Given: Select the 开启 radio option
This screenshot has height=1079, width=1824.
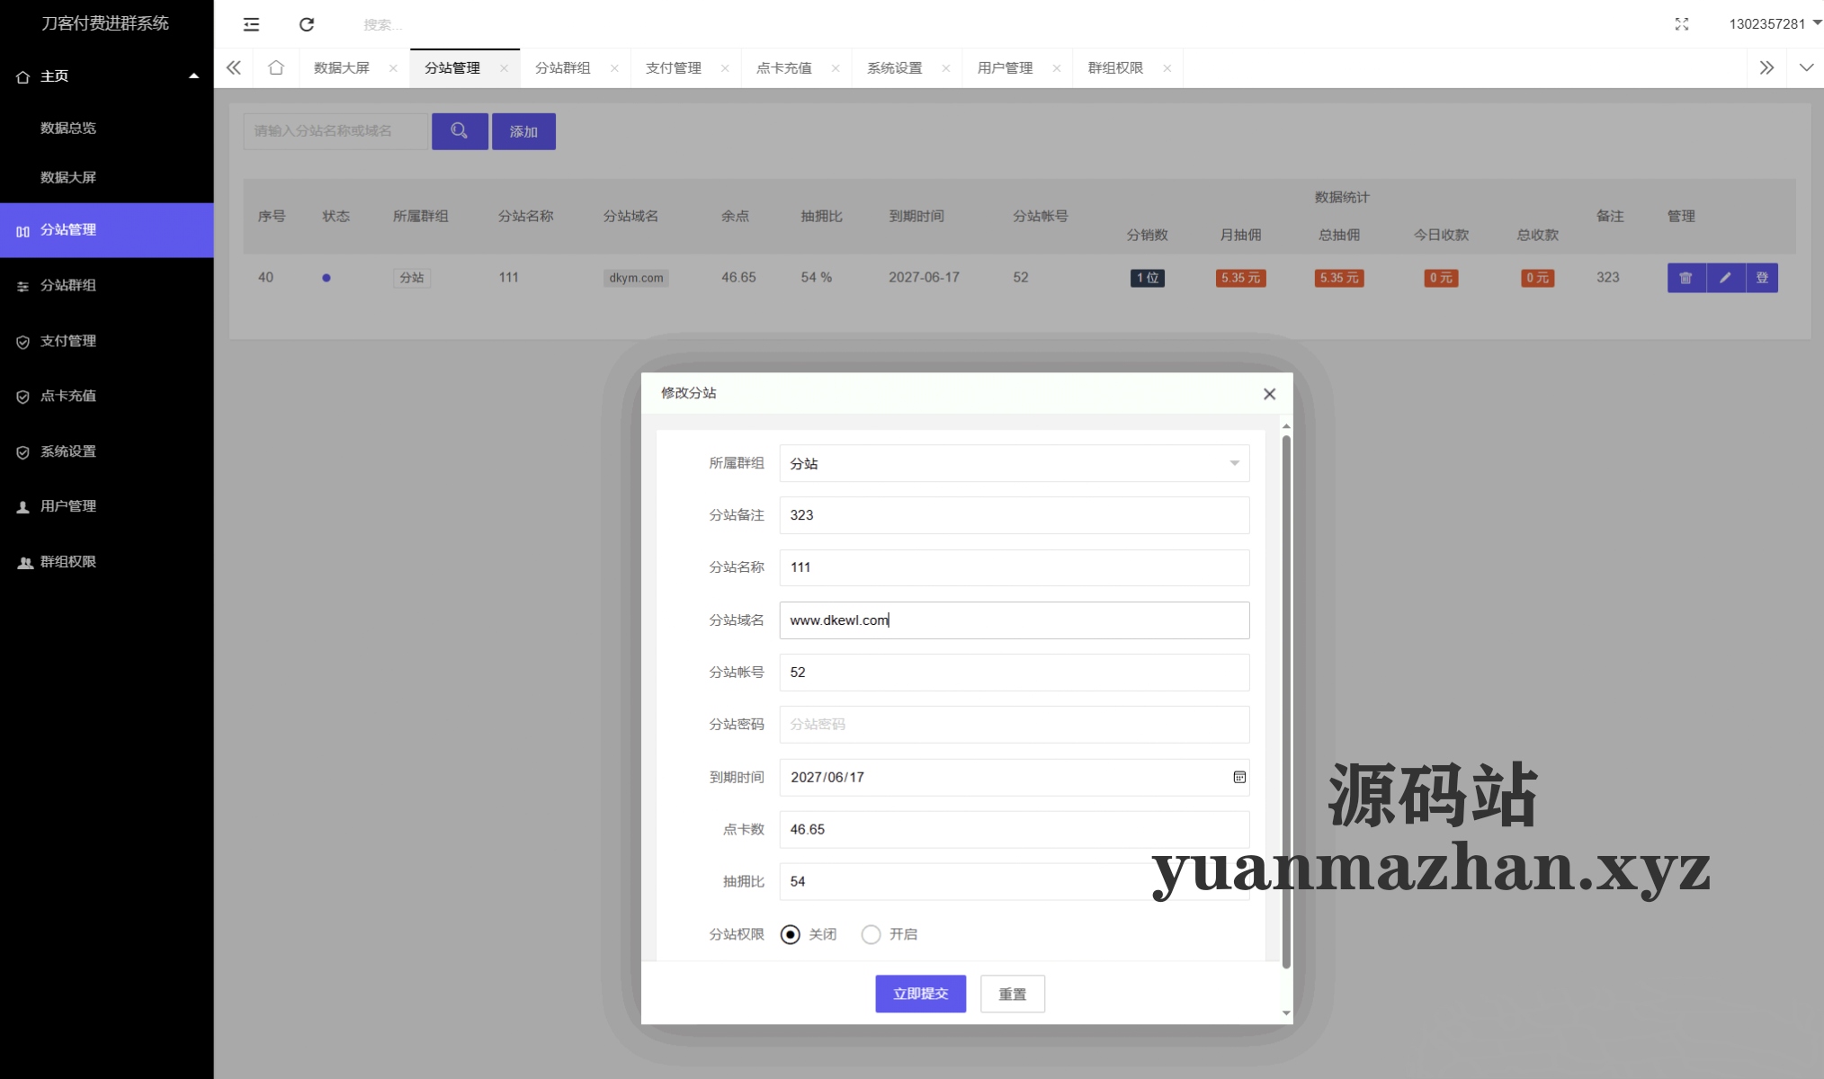Looking at the screenshot, I should 871,934.
